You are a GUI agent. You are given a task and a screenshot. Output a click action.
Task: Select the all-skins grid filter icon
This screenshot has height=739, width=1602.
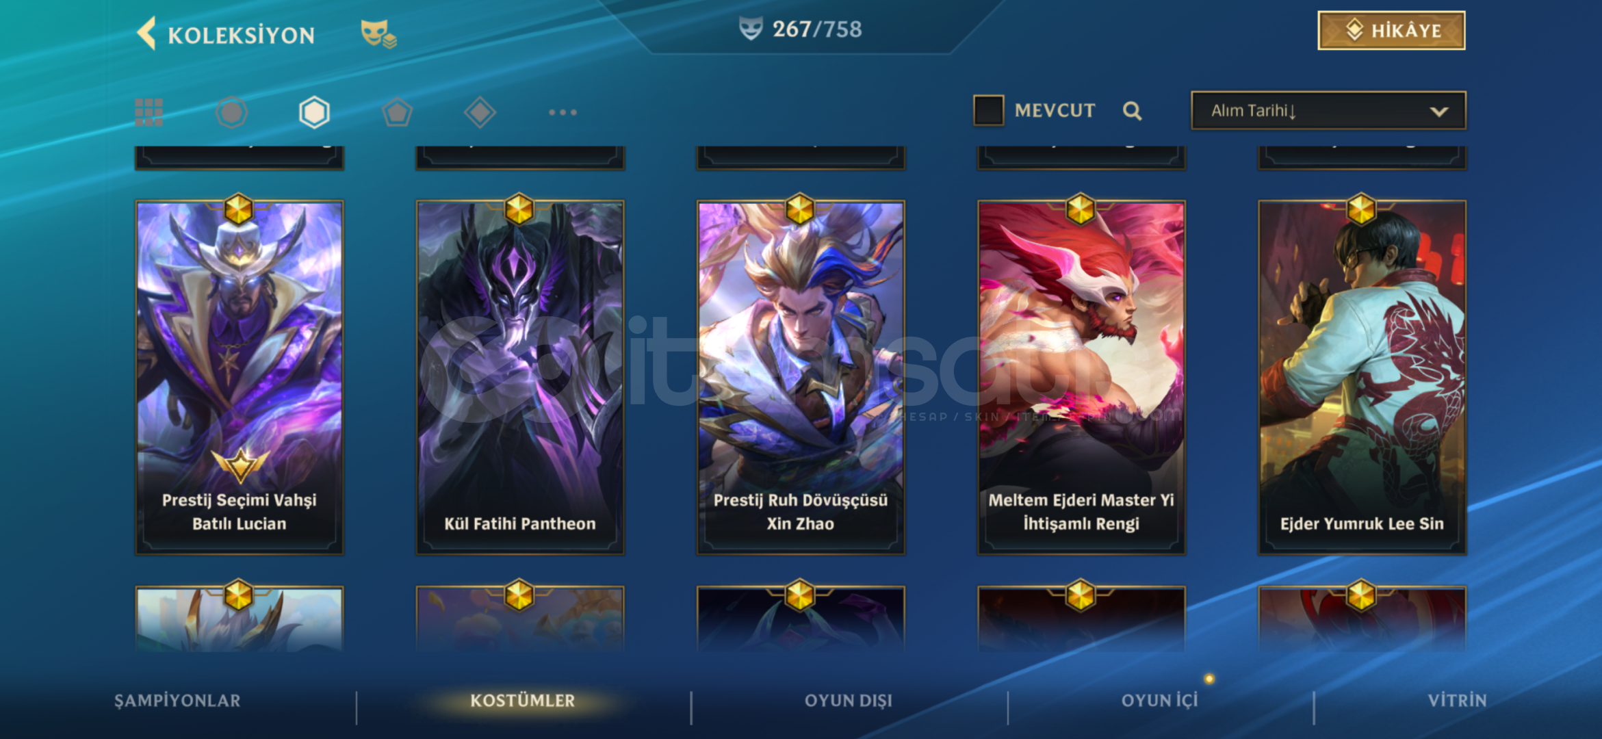point(148,112)
